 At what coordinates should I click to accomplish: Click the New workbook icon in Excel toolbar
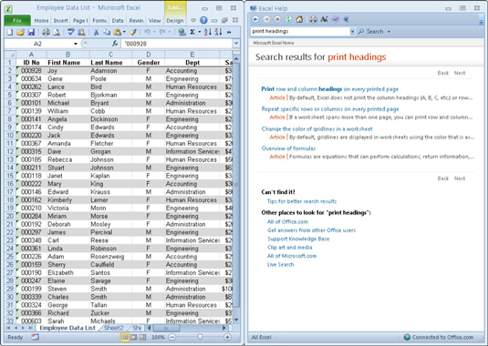tap(10, 32)
